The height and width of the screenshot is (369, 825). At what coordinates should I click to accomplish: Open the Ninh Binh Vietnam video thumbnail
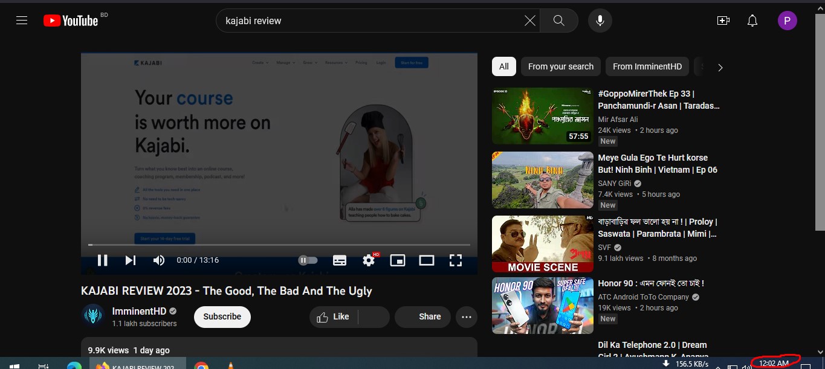pos(543,180)
